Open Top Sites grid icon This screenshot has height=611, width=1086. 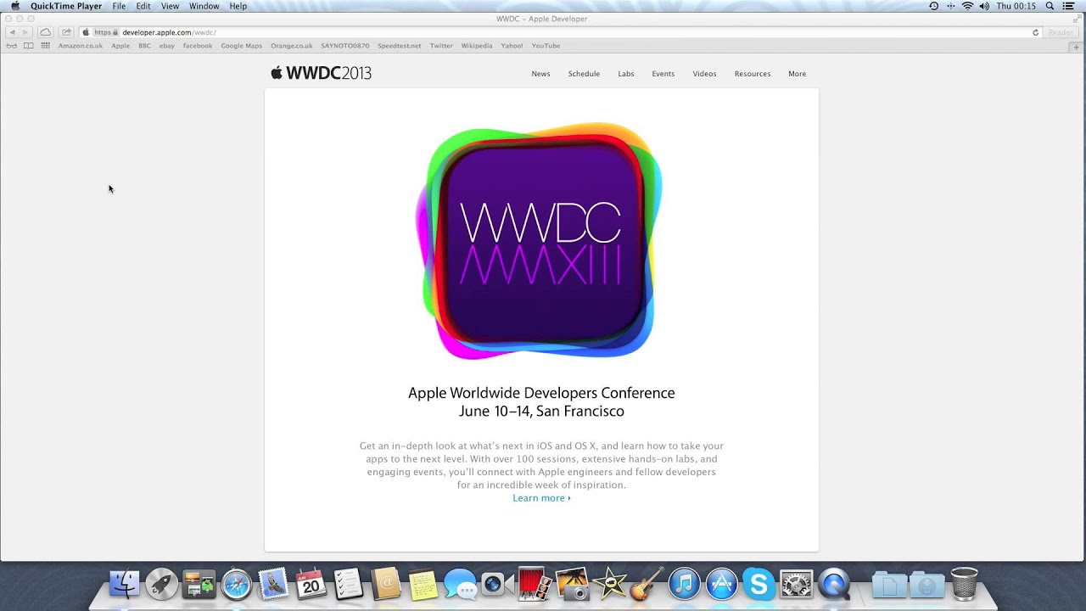pos(45,46)
